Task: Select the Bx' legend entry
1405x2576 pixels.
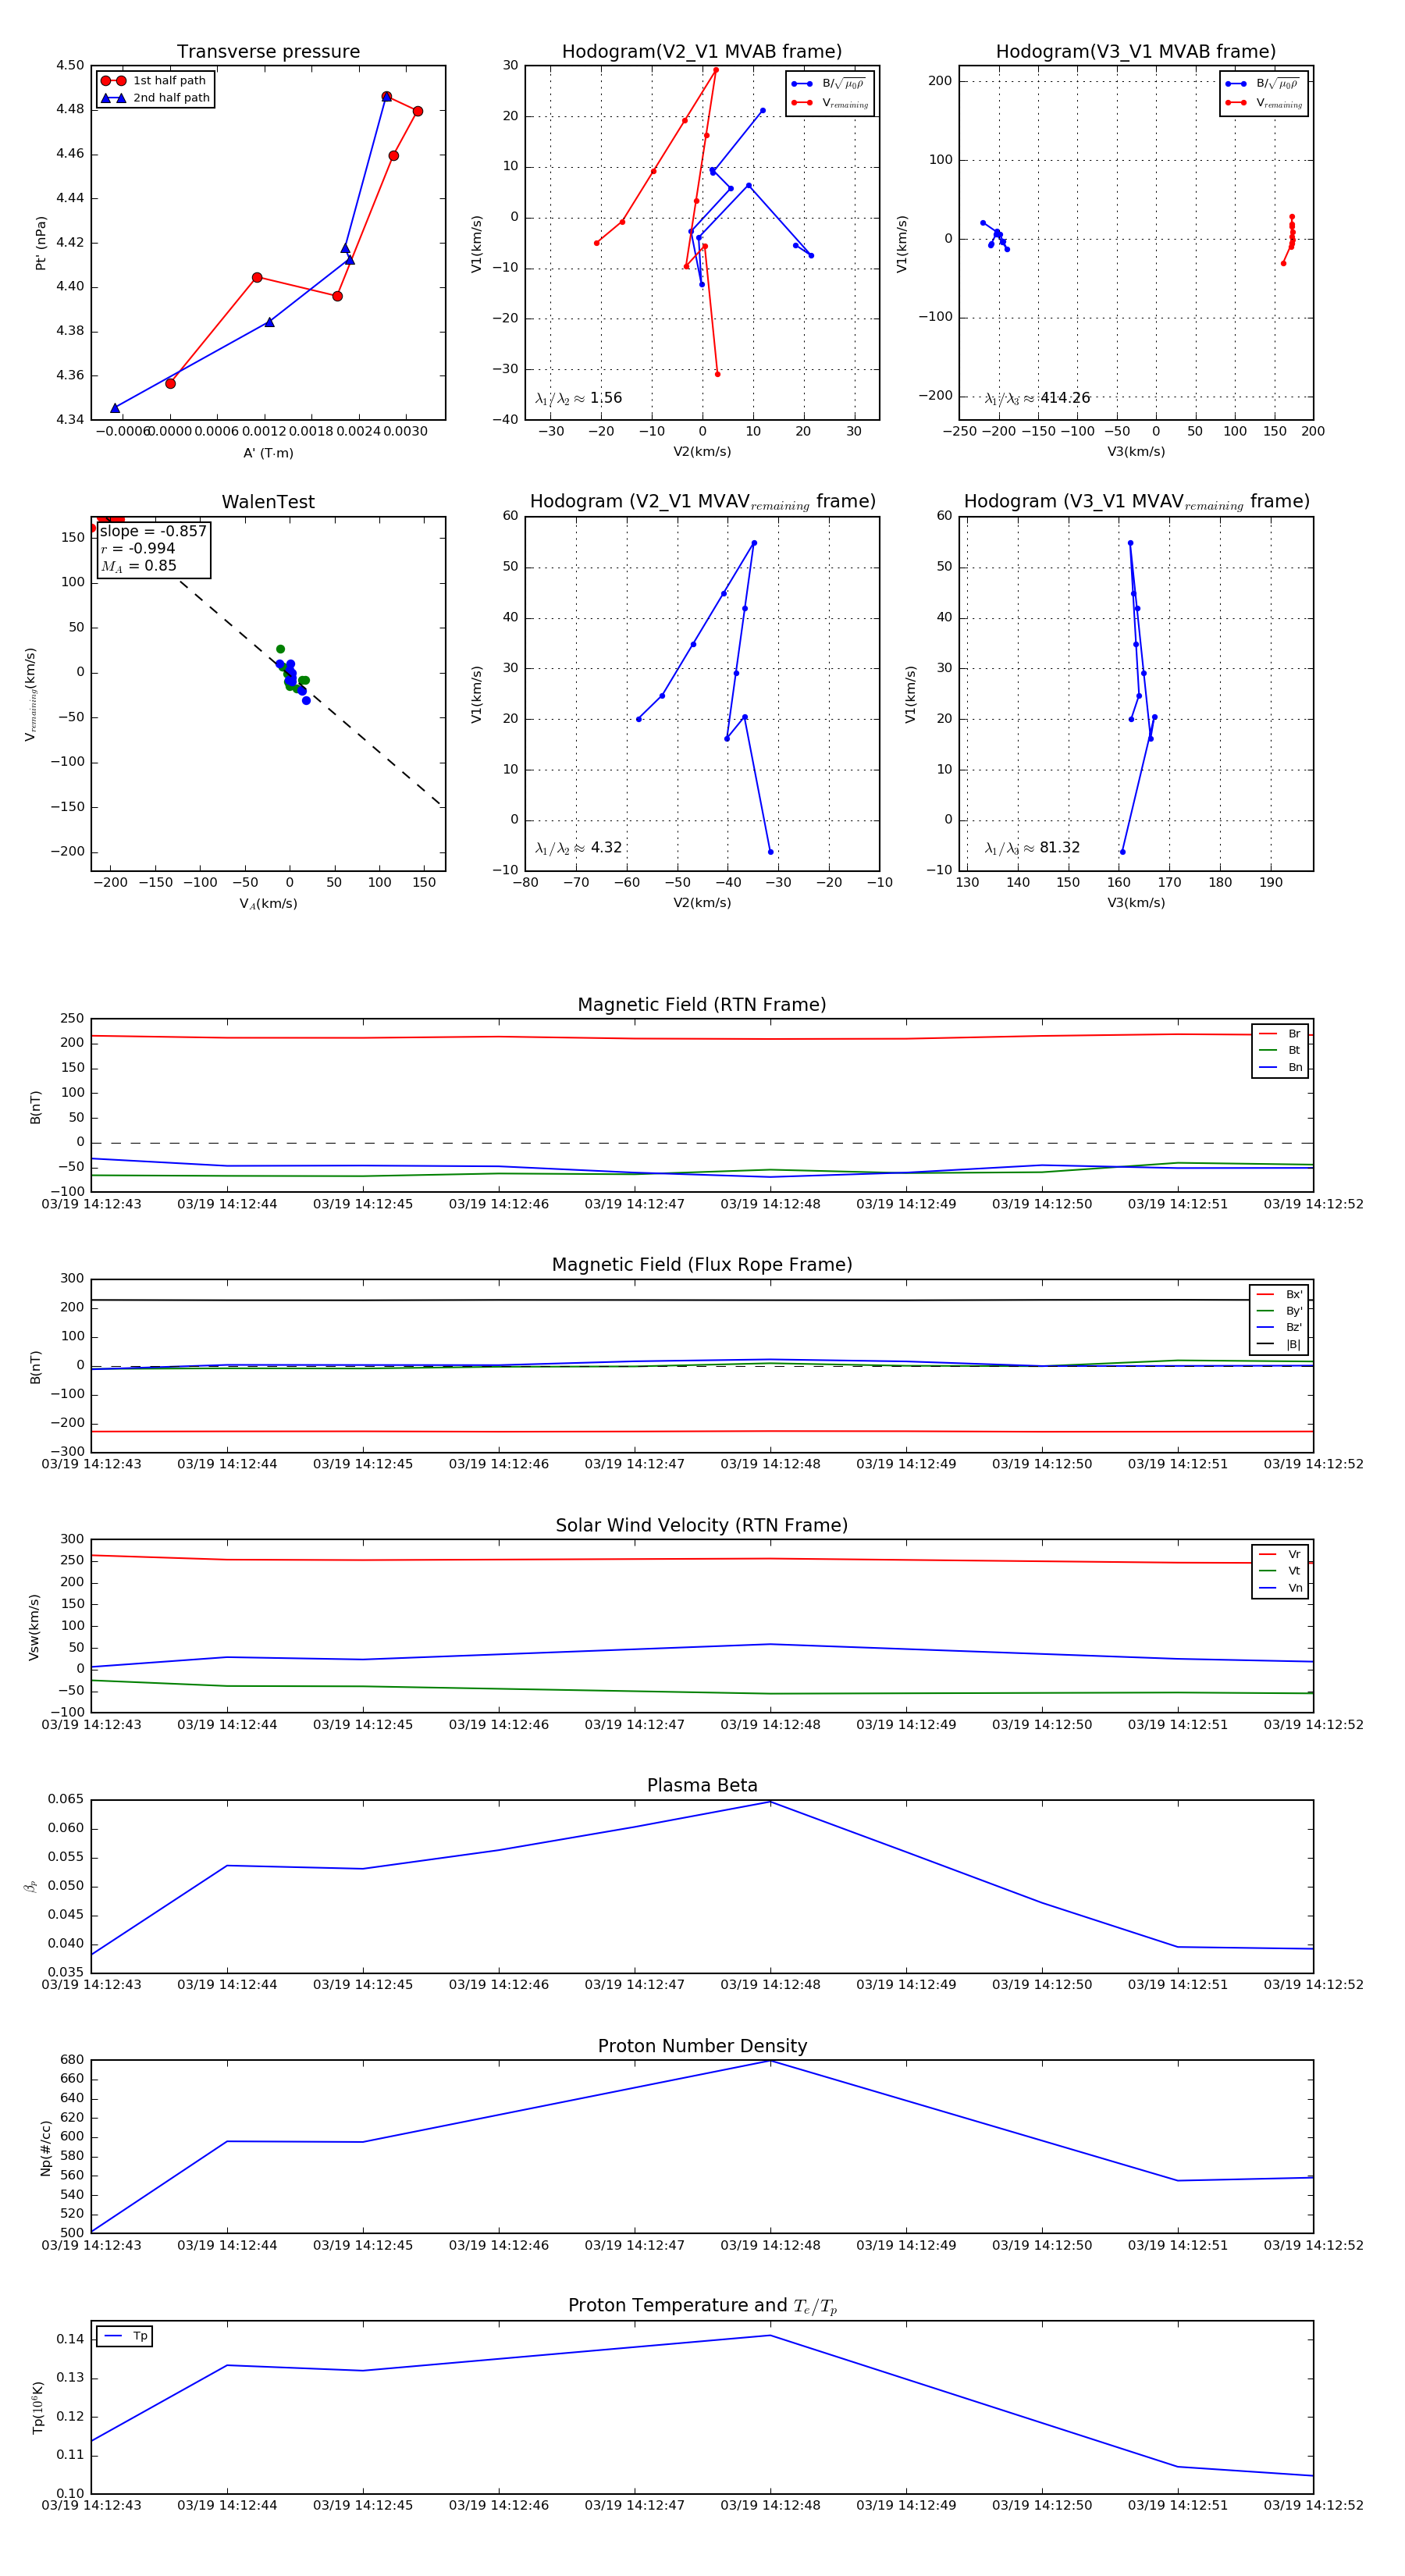Action: (x=1279, y=1295)
